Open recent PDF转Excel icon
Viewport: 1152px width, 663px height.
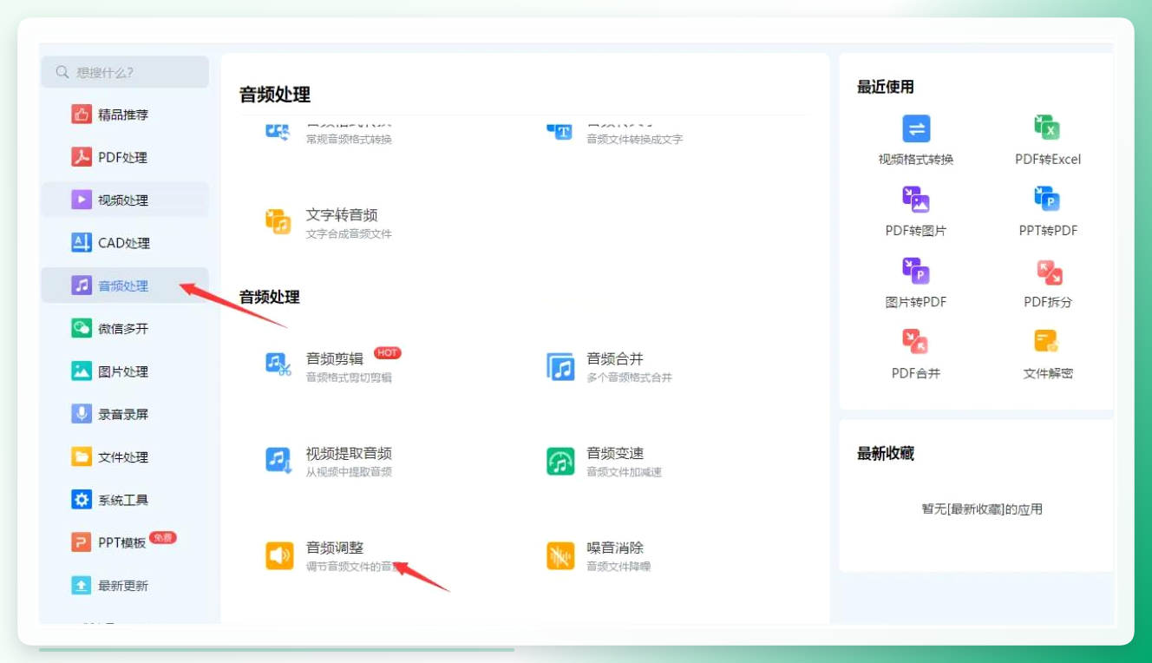coord(1048,128)
